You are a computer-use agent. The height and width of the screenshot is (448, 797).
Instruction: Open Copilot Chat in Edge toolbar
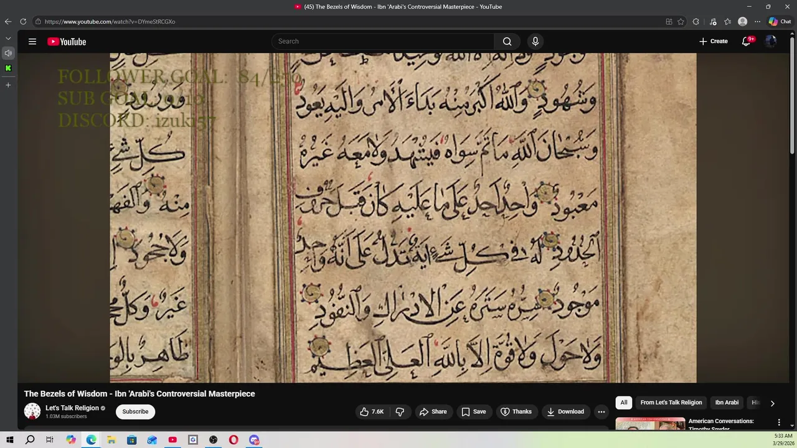coord(780,22)
